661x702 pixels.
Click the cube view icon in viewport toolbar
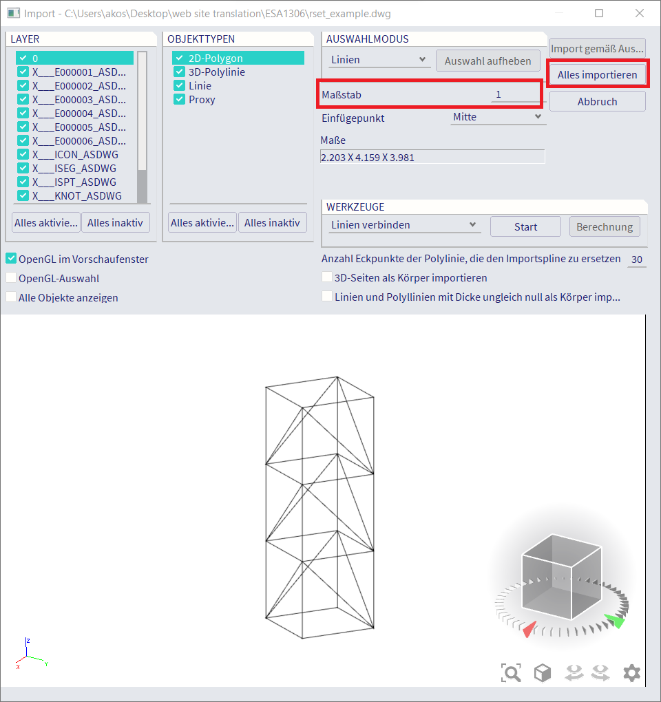(542, 672)
